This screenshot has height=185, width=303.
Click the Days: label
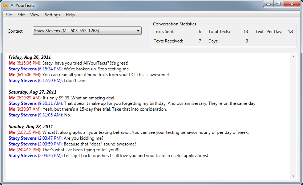click(x=214, y=41)
